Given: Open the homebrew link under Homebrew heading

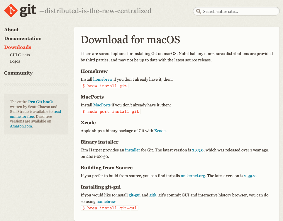Looking at the screenshot, I should (103, 79).
